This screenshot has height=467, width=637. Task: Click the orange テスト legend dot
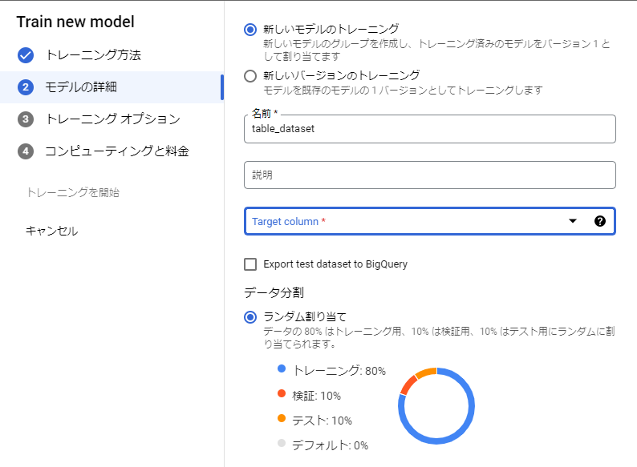pyautogui.click(x=281, y=419)
